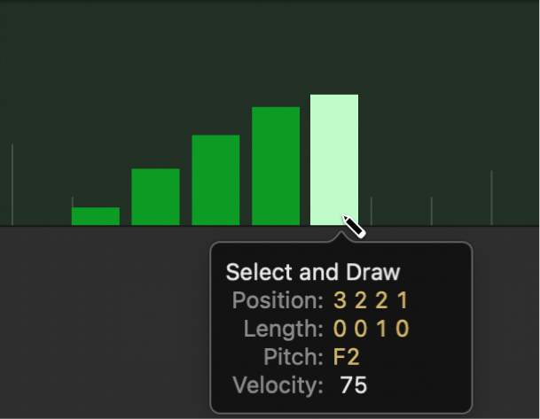
Task: Click the Position label in the tooltip
Action: tap(278, 299)
